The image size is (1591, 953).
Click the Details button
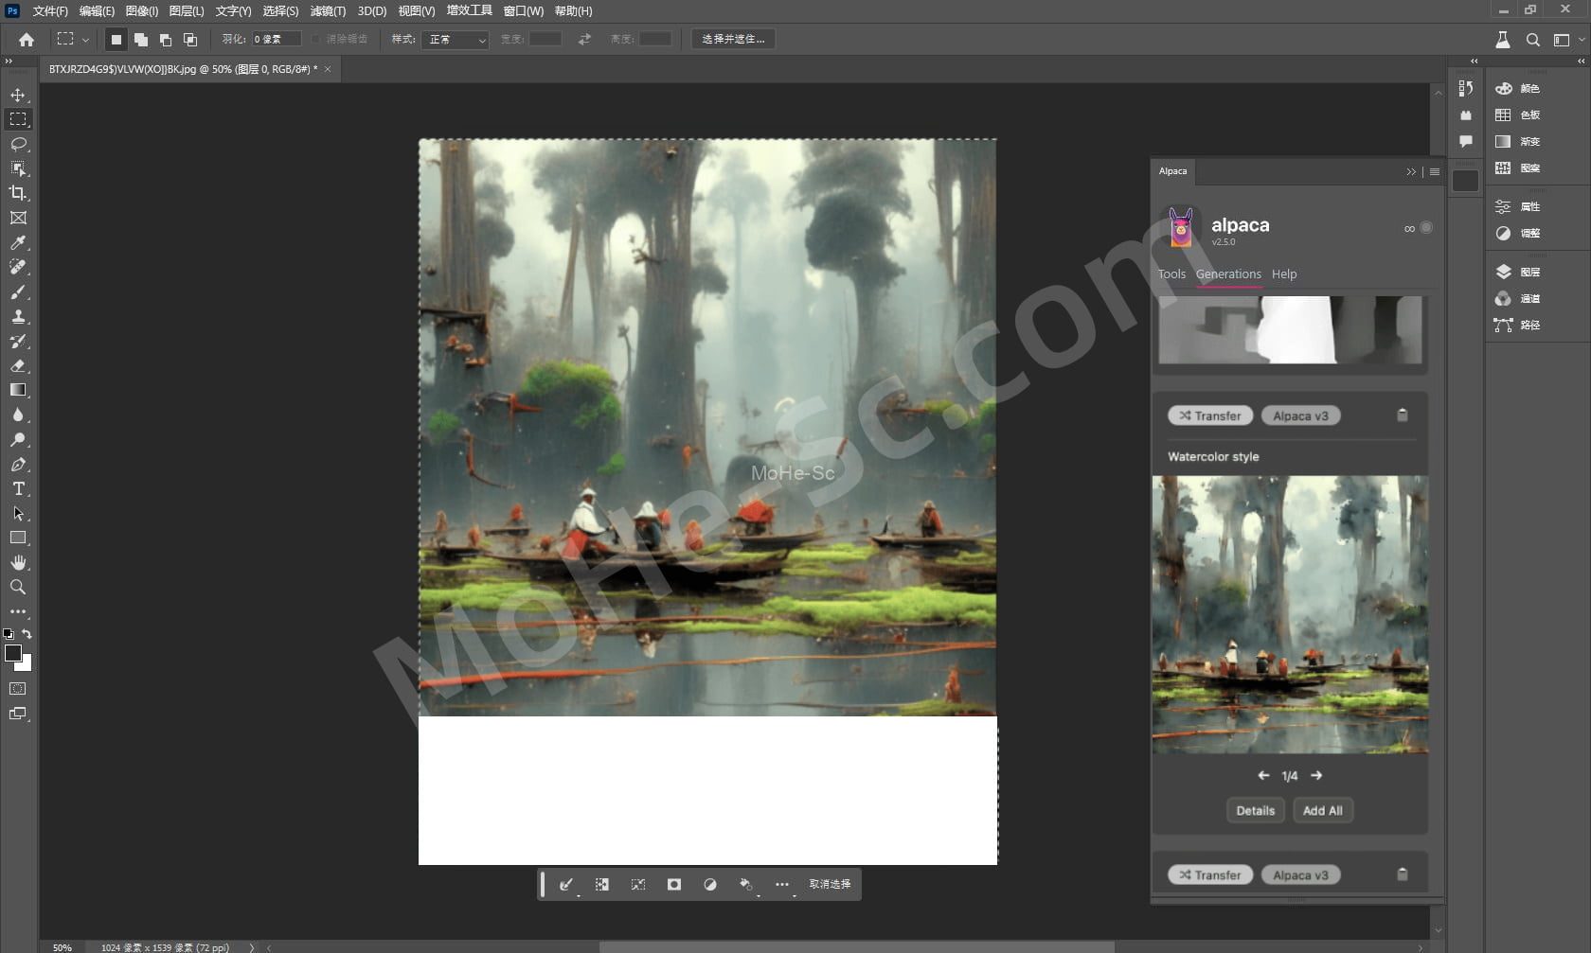pos(1255,811)
